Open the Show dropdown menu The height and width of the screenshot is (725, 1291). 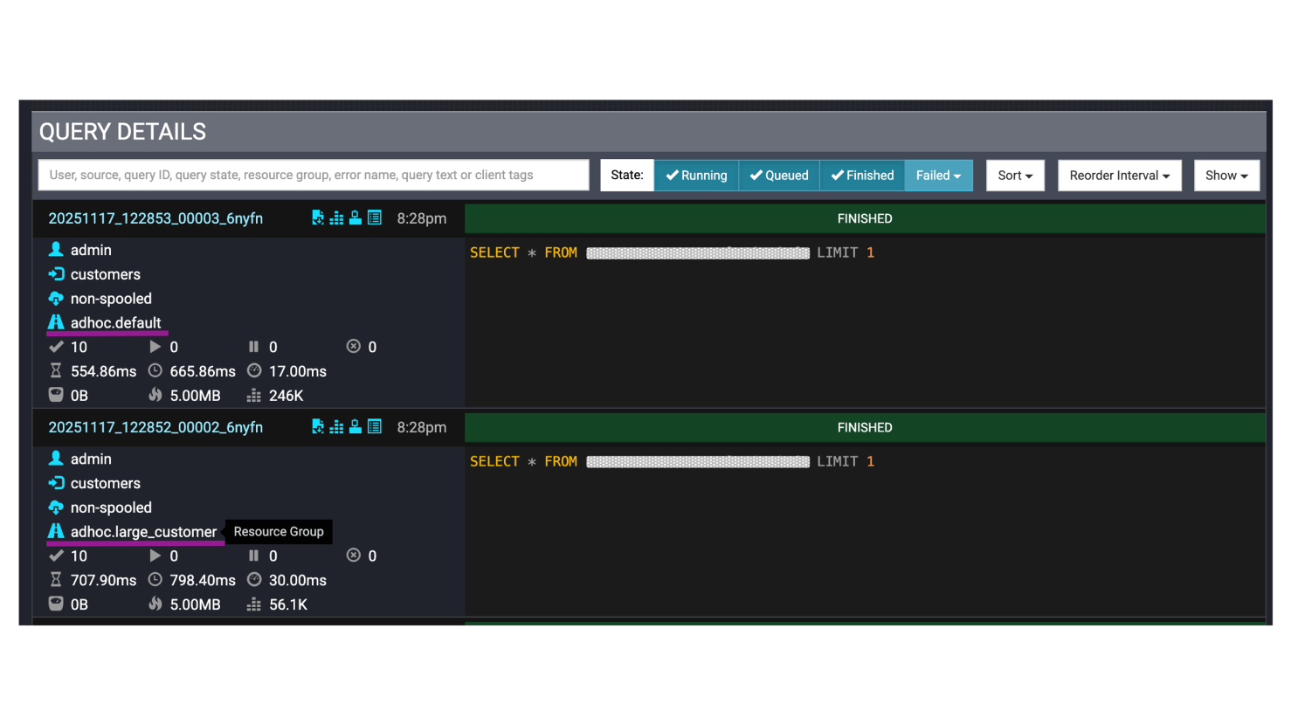pos(1226,176)
